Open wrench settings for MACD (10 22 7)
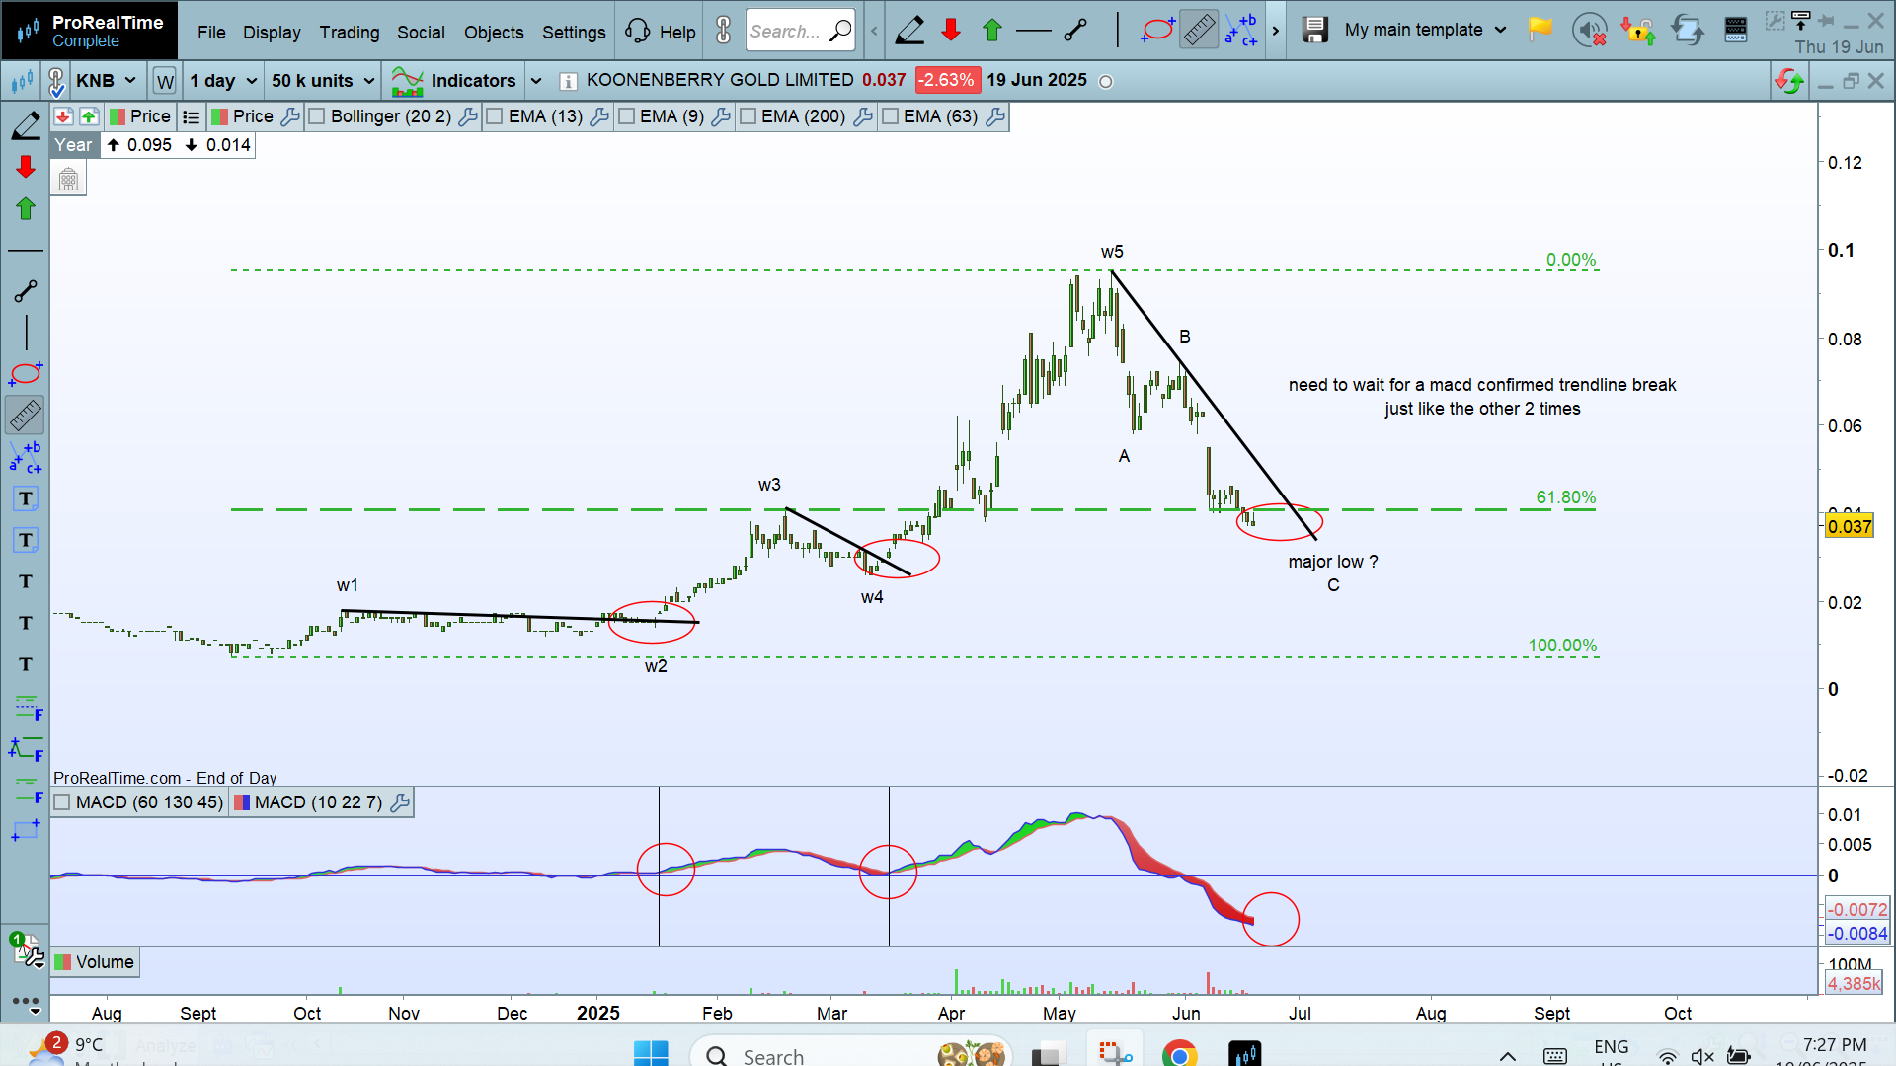 400,802
